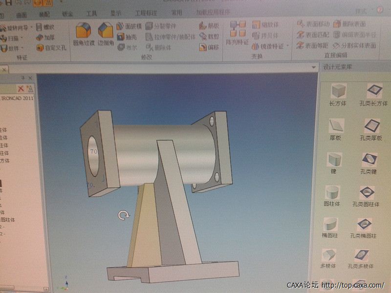Click the 加厚 thicken tool
Image resolution: width=391 pixels, height=293 pixels.
point(45,37)
